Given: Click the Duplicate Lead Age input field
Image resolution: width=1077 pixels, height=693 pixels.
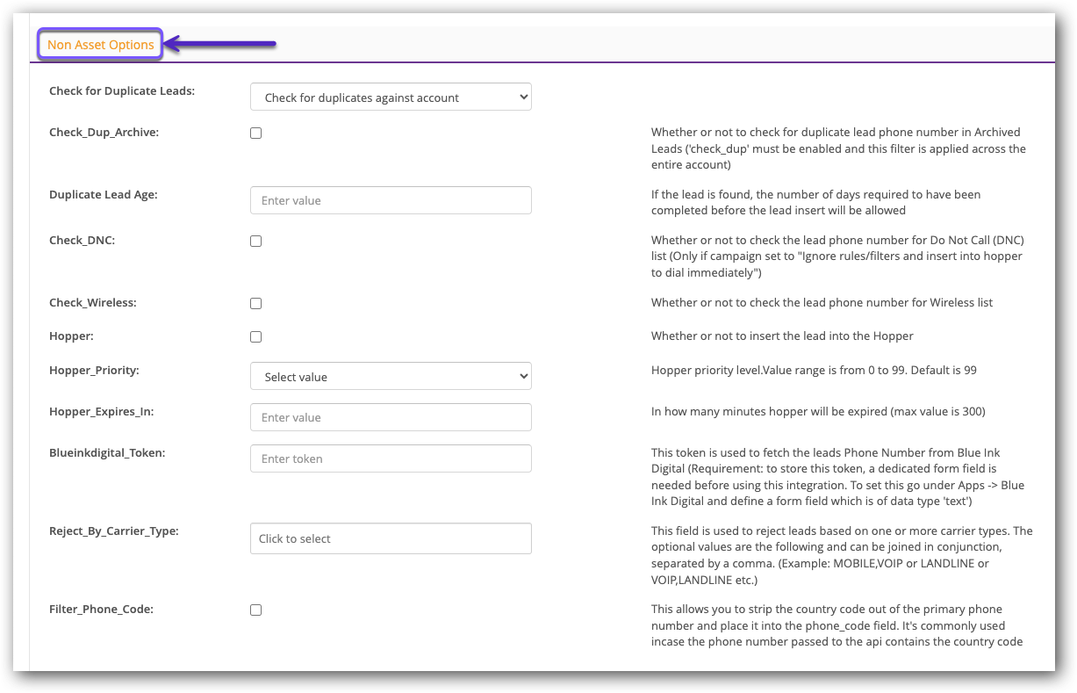Looking at the screenshot, I should pyautogui.click(x=391, y=199).
